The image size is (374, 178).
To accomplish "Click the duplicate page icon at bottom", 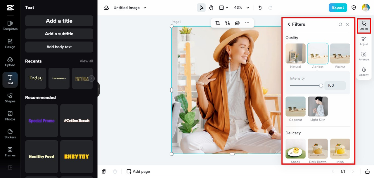I will [x=104, y=172].
